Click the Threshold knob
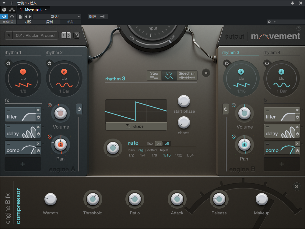The image size is (305, 229). 93,199
